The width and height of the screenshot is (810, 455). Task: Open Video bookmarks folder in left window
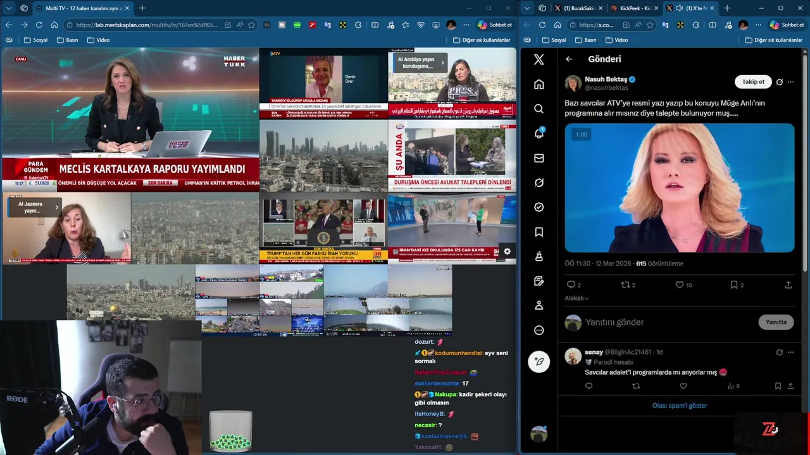coord(98,40)
